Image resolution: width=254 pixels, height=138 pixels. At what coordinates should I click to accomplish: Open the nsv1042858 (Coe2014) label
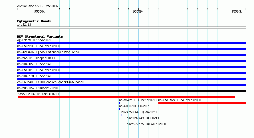(x=34, y=64)
